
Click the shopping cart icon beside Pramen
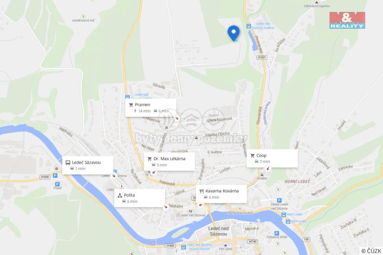(x=131, y=105)
